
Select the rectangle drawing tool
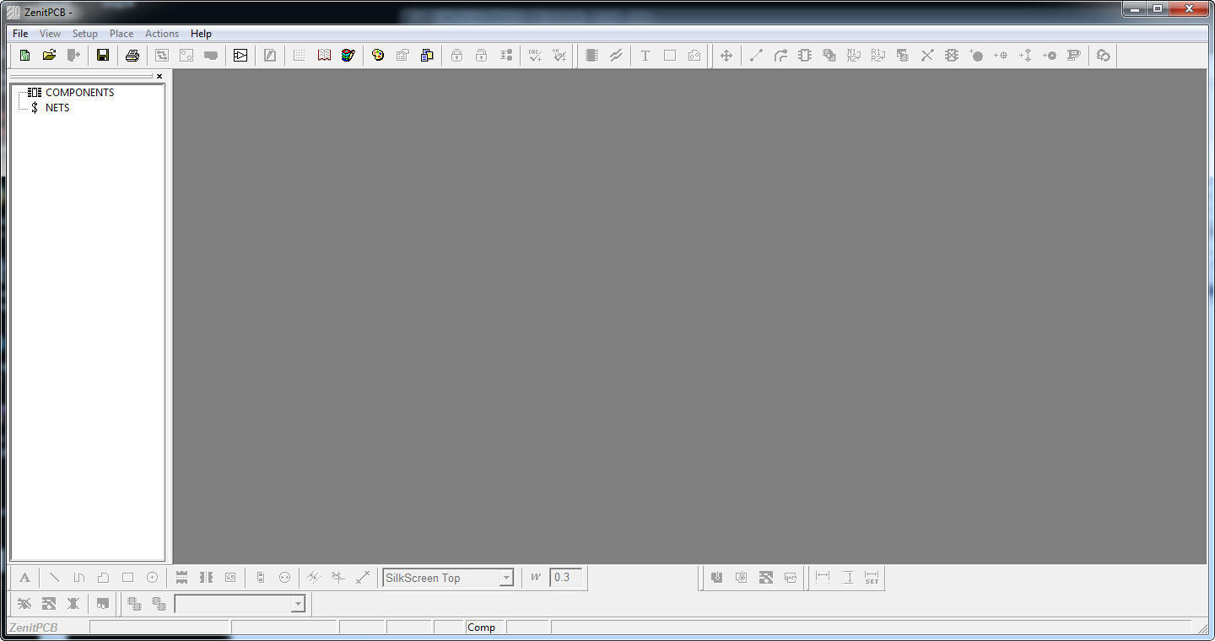(127, 577)
